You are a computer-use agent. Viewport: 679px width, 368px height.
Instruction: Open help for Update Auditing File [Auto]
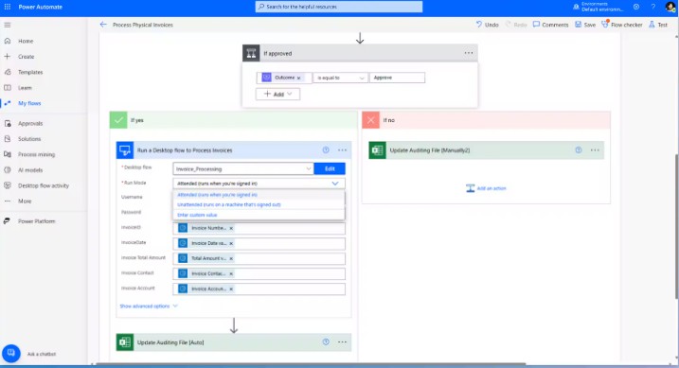coord(326,342)
